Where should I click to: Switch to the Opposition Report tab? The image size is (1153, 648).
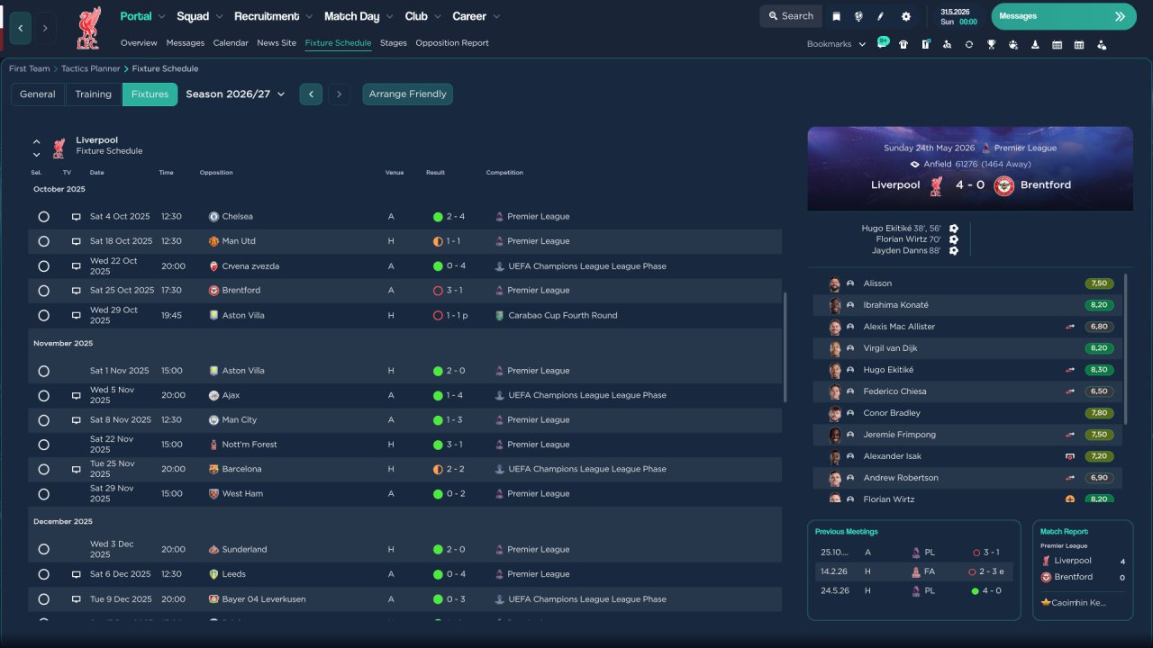point(452,43)
